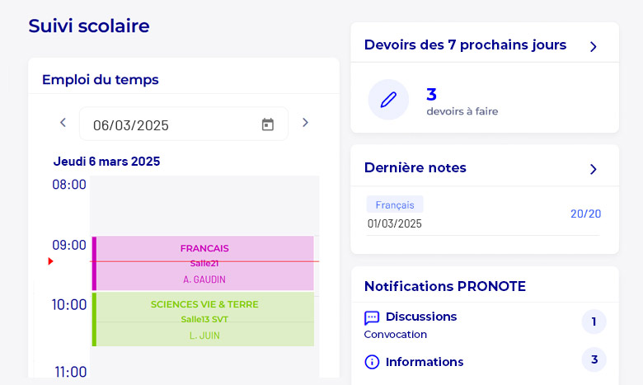Expand Devoirs des 7 prochains jours
Screen dimensions: 643x385
point(593,46)
